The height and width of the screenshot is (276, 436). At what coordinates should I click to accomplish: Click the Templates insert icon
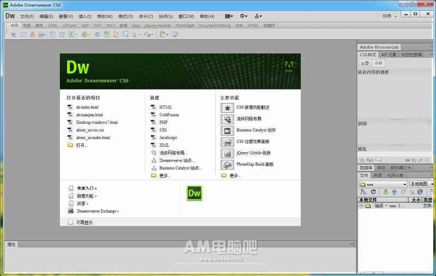point(162,34)
